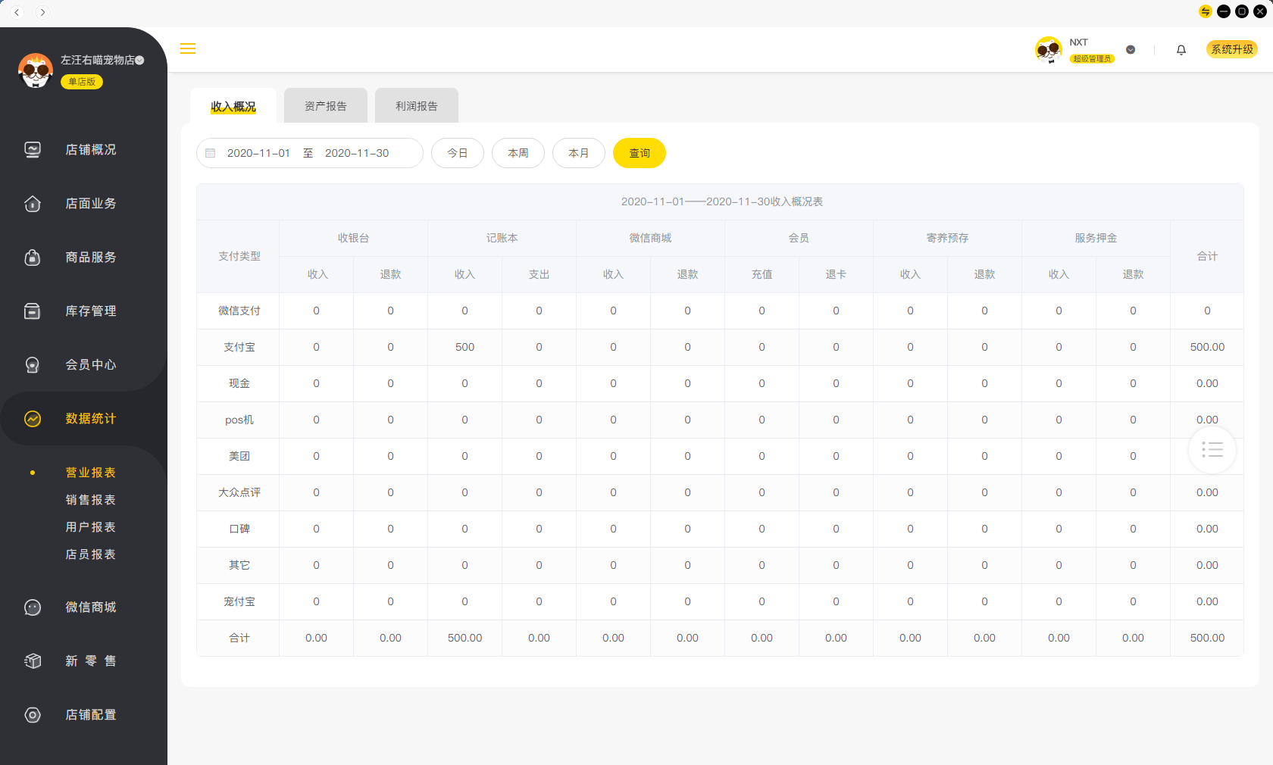The width and height of the screenshot is (1273, 765).
Task: Open the notification bell
Action: [1181, 50]
